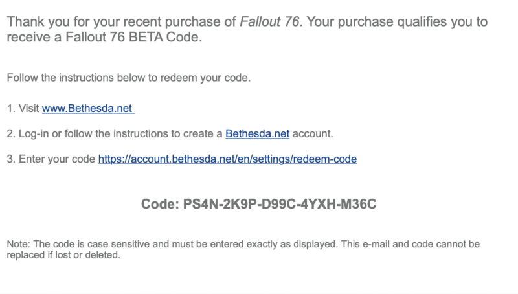Click the word 'account.' ending step 2

tap(313, 134)
